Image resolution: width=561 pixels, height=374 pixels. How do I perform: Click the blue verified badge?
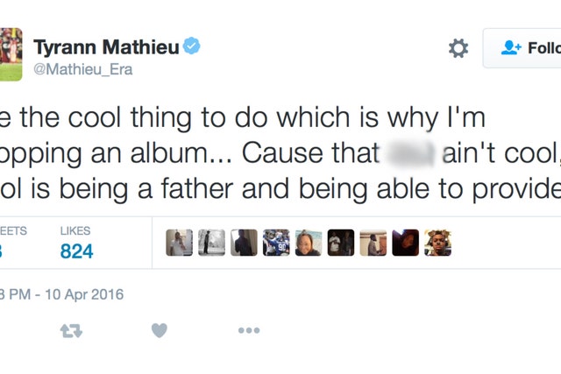click(x=192, y=46)
